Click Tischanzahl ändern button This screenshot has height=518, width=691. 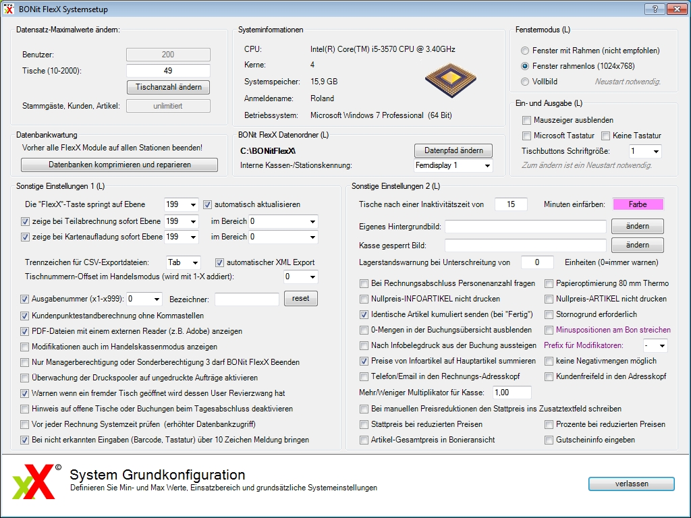tap(168, 87)
